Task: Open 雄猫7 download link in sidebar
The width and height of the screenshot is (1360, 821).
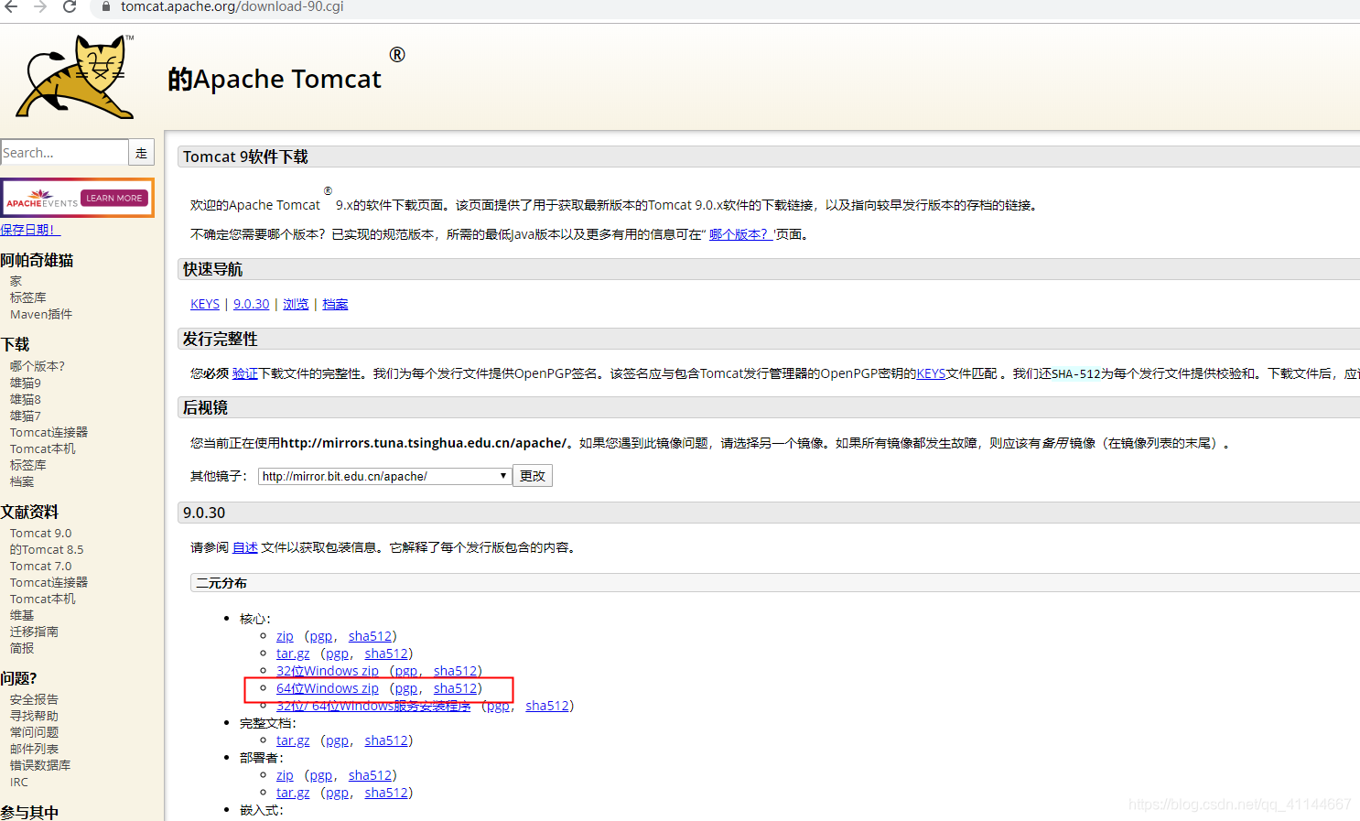Action: [26, 416]
